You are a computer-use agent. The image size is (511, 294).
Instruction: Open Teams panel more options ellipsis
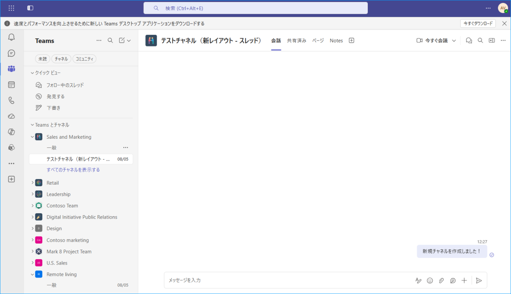[x=99, y=40]
